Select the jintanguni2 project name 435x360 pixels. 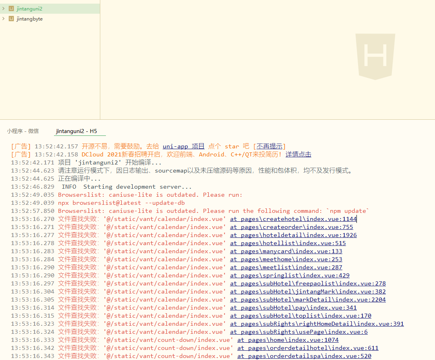[29, 8]
